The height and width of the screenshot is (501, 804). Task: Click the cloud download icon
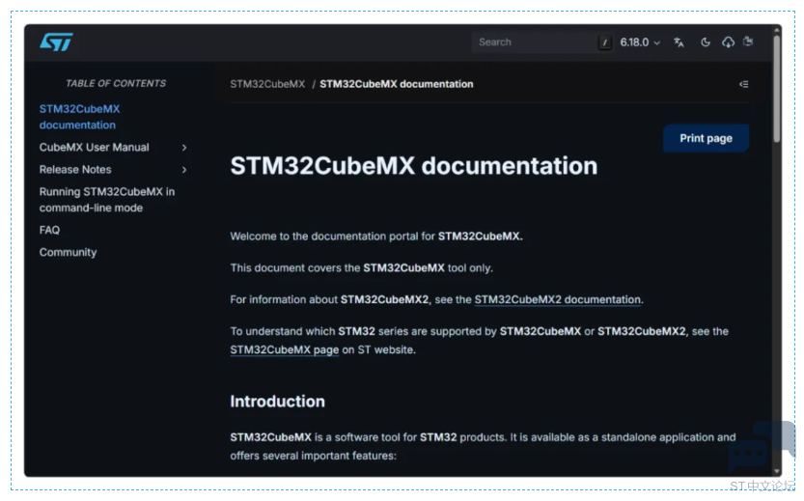[x=728, y=42]
